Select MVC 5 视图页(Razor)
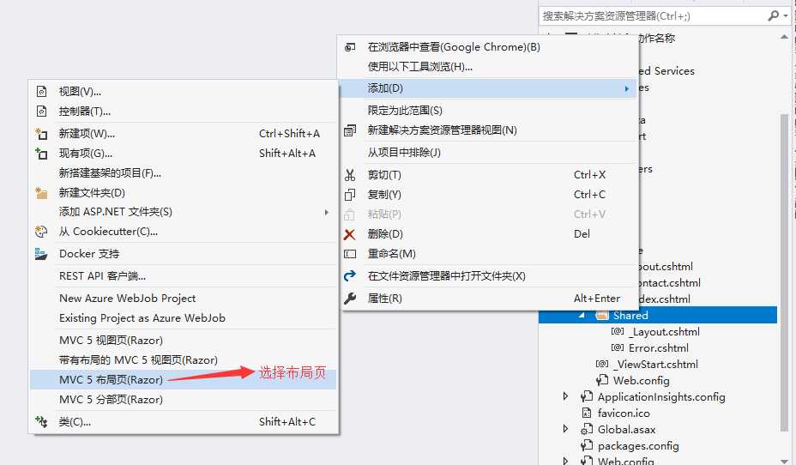 (x=184, y=341)
